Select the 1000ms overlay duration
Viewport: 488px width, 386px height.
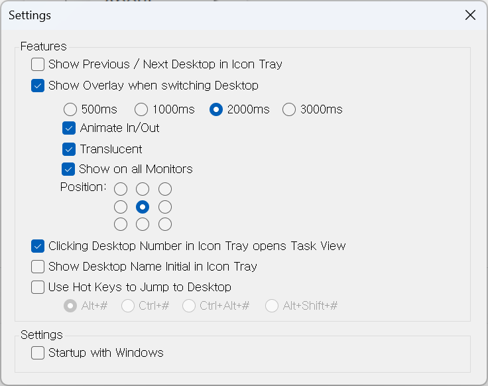[x=141, y=109]
